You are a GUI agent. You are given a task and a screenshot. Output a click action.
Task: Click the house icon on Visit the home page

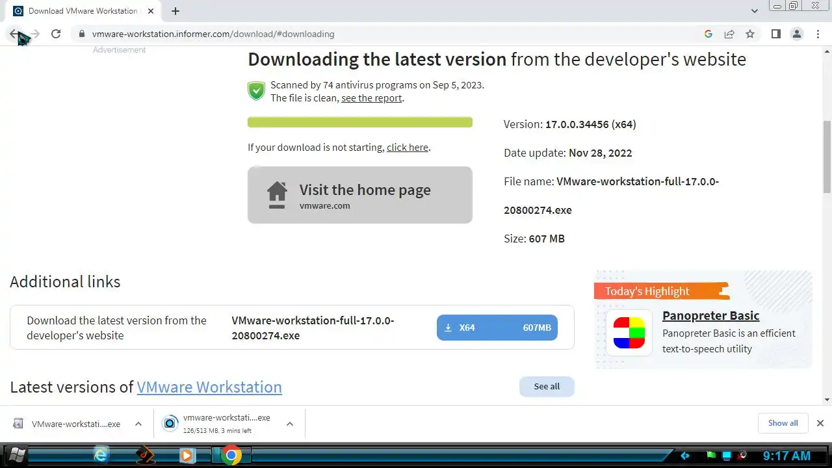pyautogui.click(x=277, y=195)
